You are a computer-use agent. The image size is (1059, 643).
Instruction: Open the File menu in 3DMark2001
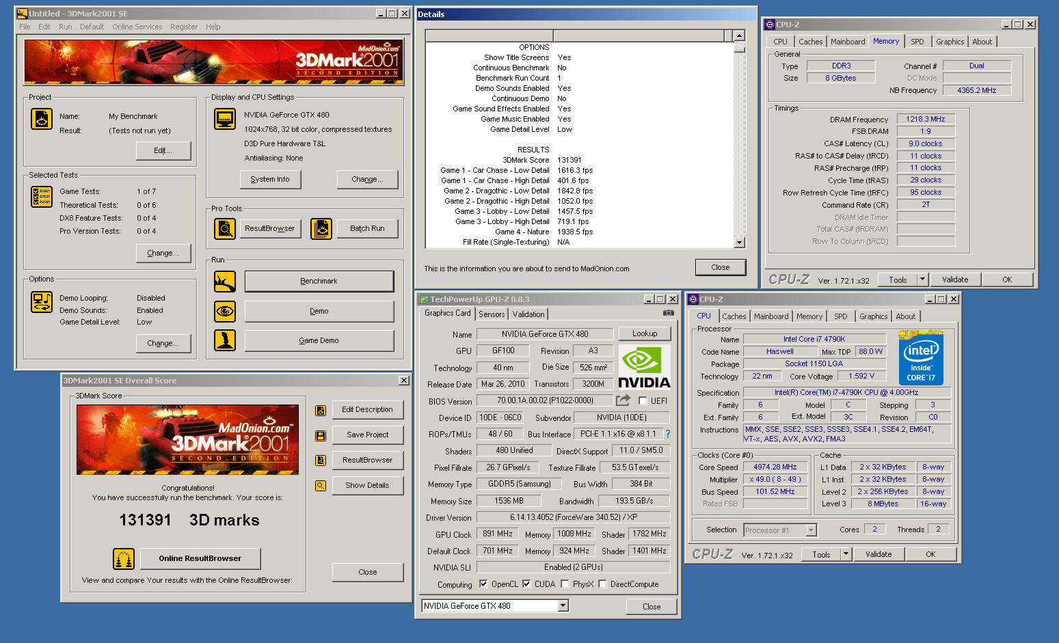click(25, 27)
